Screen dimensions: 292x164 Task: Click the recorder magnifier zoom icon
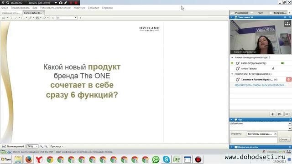point(8,3)
